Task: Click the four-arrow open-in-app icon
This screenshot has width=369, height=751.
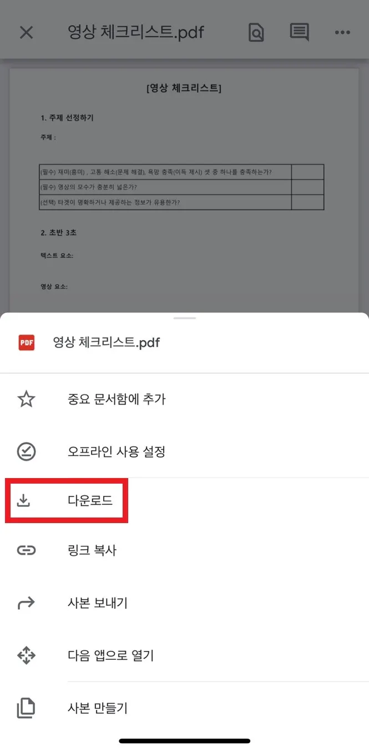Action: tap(26, 655)
